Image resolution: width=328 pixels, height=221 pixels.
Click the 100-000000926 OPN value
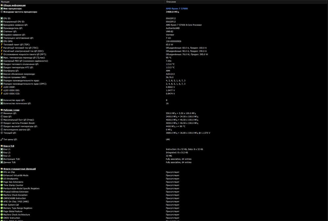click(x=174, y=41)
